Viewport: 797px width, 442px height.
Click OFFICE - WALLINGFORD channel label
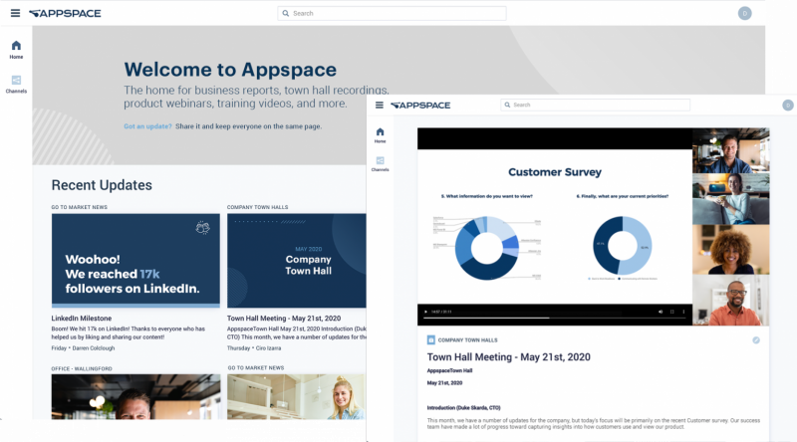coord(82,369)
